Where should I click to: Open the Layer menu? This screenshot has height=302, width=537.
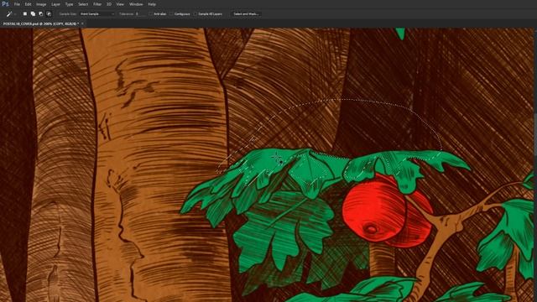(56, 4)
